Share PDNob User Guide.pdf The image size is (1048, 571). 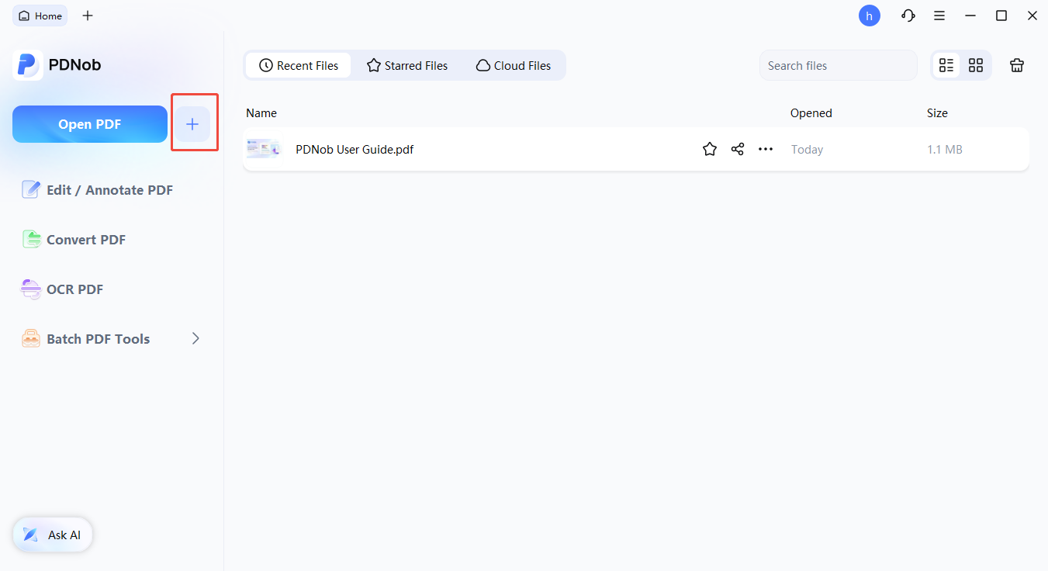pos(737,148)
